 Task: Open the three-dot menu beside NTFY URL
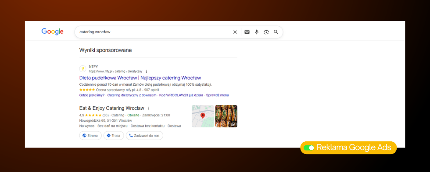(147, 71)
